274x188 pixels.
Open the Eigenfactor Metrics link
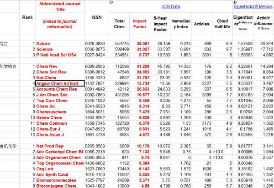253,7
